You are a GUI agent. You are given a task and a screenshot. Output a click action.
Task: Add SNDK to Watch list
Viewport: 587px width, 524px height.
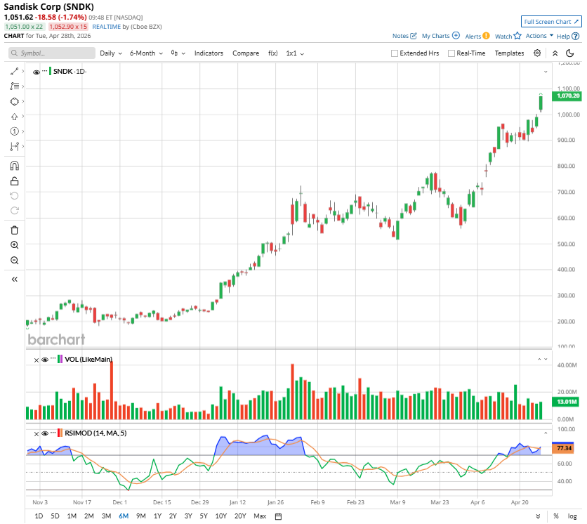coord(508,36)
